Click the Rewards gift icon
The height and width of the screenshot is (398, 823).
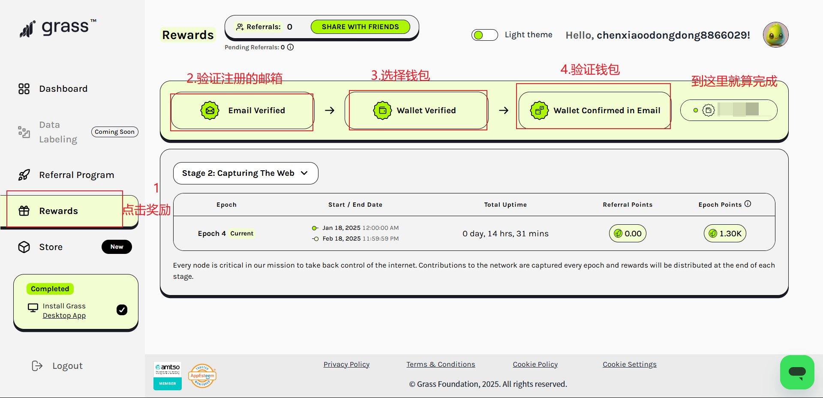(24, 211)
